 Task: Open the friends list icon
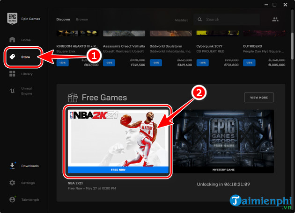pos(275,19)
